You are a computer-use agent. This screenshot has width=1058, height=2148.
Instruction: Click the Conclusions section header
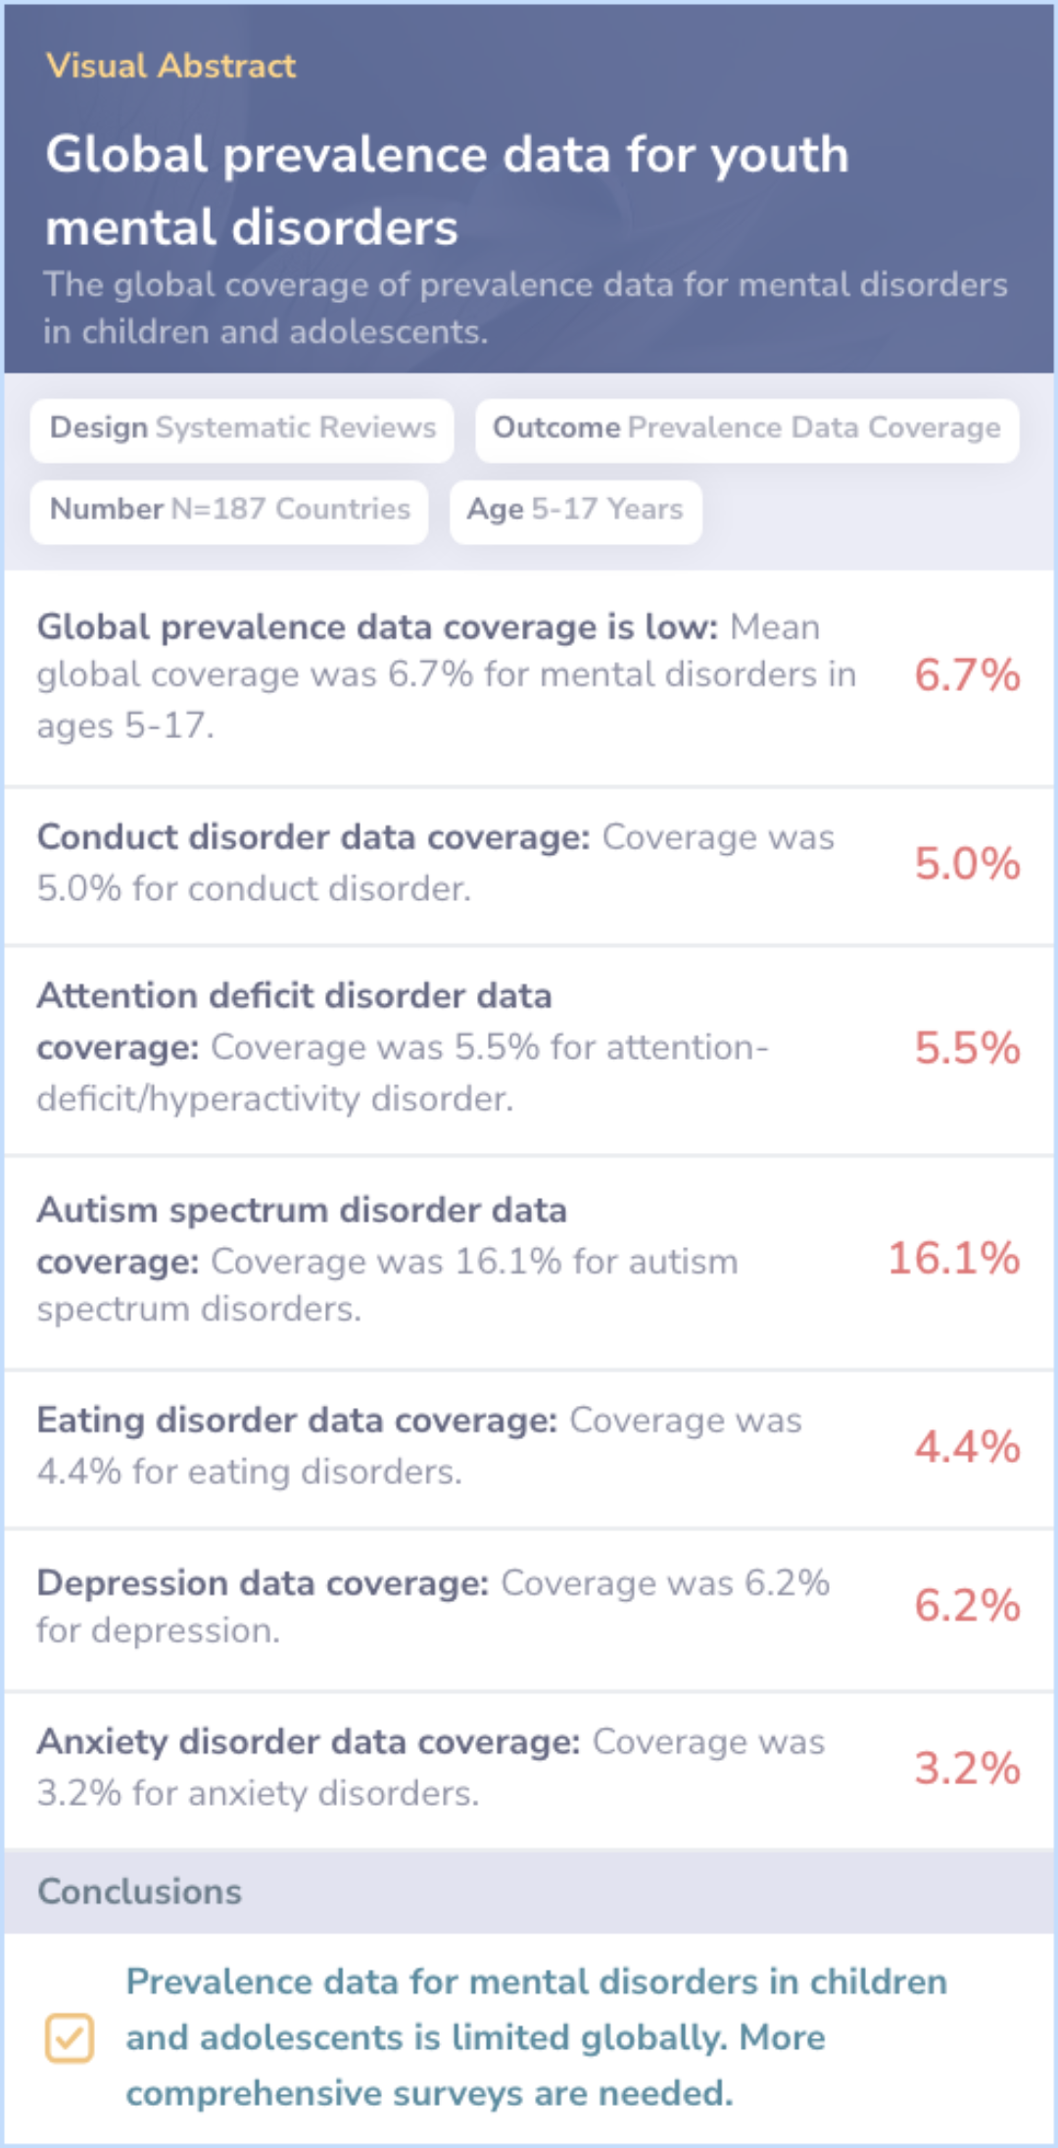(139, 1891)
